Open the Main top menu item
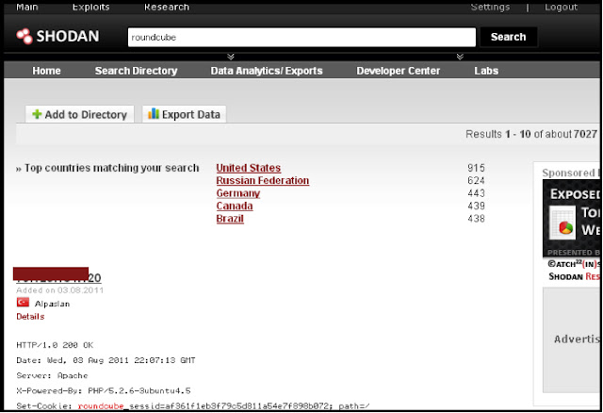Image resolution: width=603 pixels, height=413 pixels. pyautogui.click(x=27, y=7)
